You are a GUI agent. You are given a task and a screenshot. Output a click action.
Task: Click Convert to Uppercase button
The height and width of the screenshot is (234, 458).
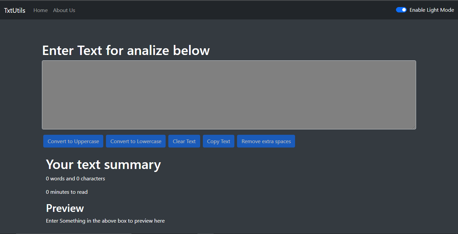pyautogui.click(x=73, y=141)
